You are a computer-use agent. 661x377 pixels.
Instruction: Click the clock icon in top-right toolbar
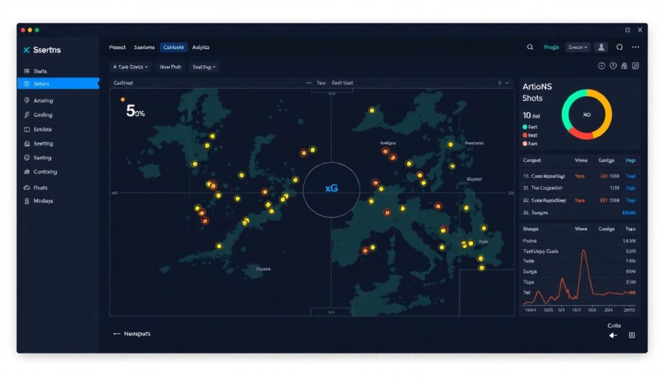(602, 66)
